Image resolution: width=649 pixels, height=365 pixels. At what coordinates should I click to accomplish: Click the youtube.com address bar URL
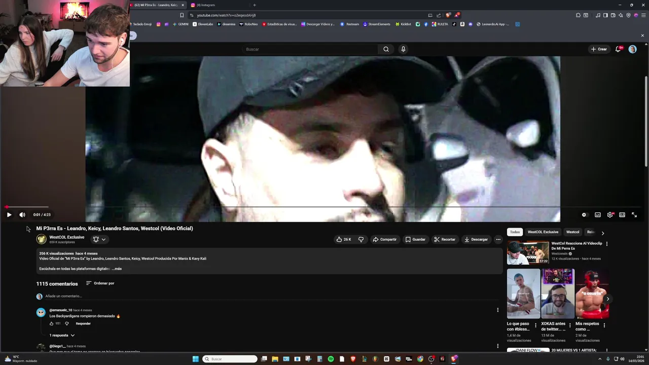tap(226, 15)
